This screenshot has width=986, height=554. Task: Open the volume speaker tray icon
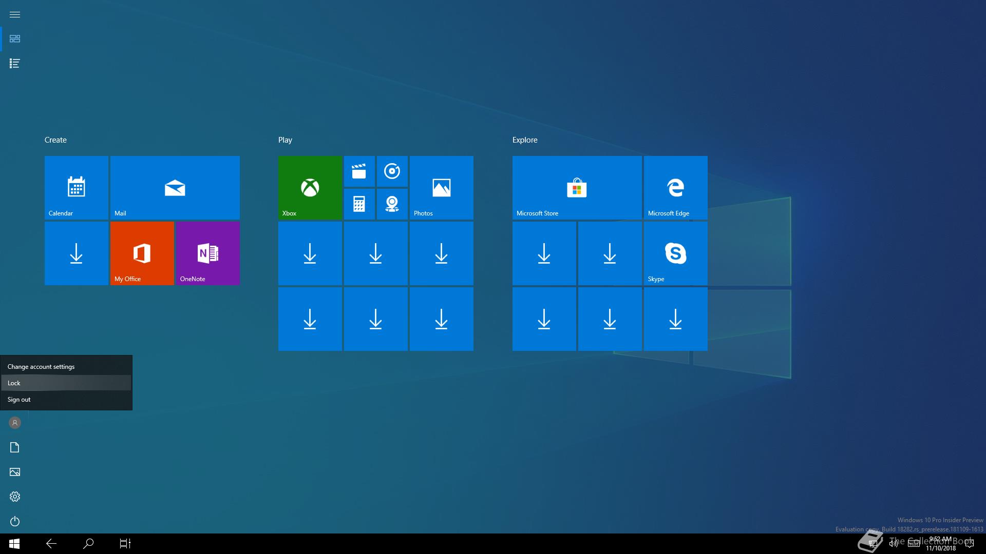[x=894, y=544]
